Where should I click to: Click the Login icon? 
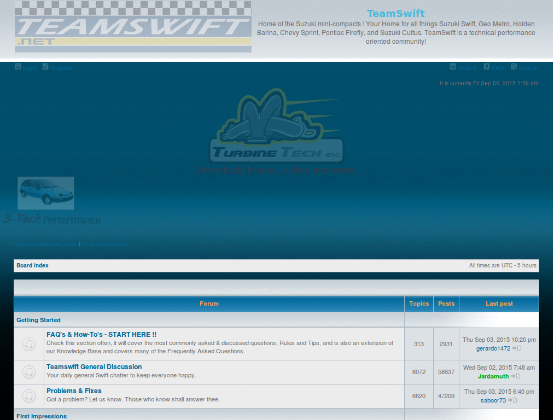(18, 67)
